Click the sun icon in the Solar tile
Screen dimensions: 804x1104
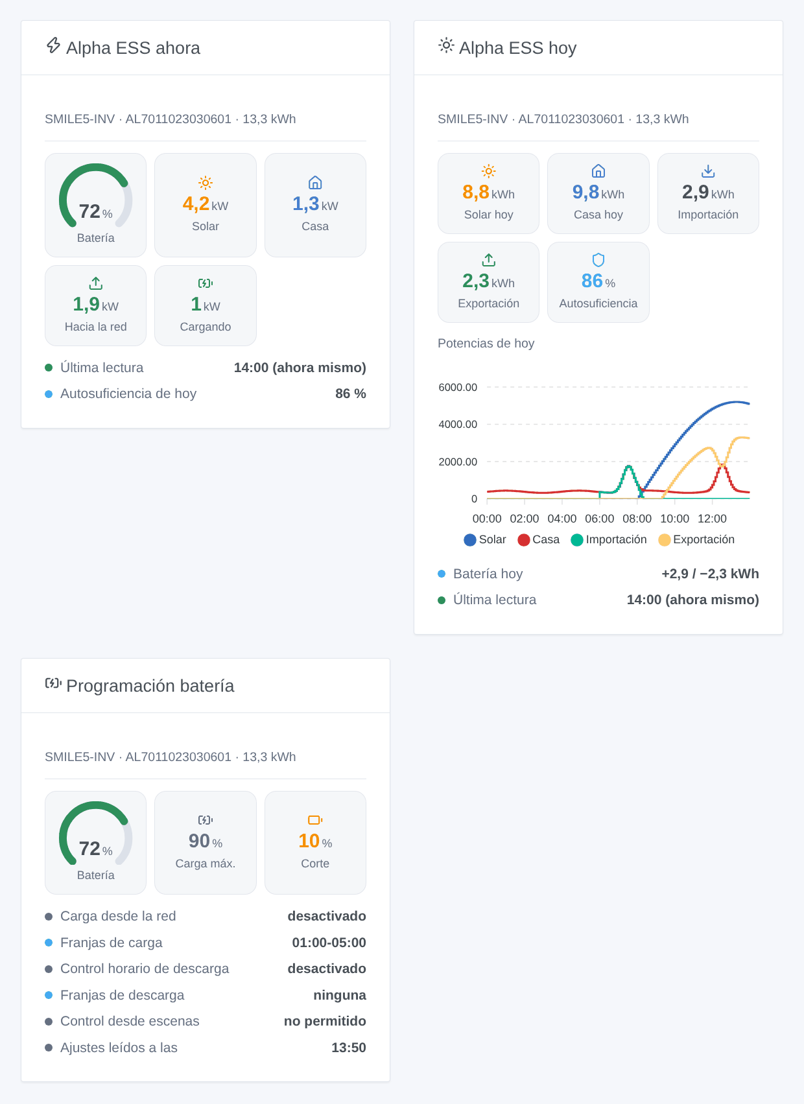click(x=206, y=183)
